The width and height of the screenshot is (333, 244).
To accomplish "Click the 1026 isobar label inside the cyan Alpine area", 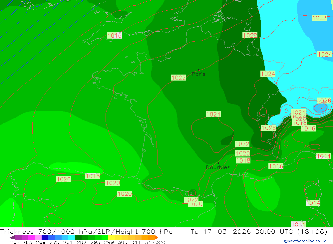I will click(324, 101).
